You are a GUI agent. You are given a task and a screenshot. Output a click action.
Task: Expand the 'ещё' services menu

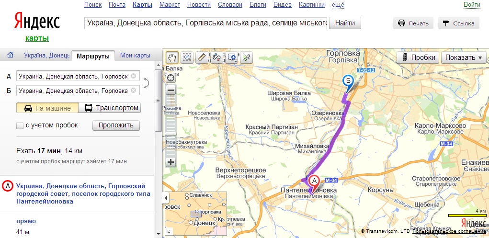pos(338,5)
